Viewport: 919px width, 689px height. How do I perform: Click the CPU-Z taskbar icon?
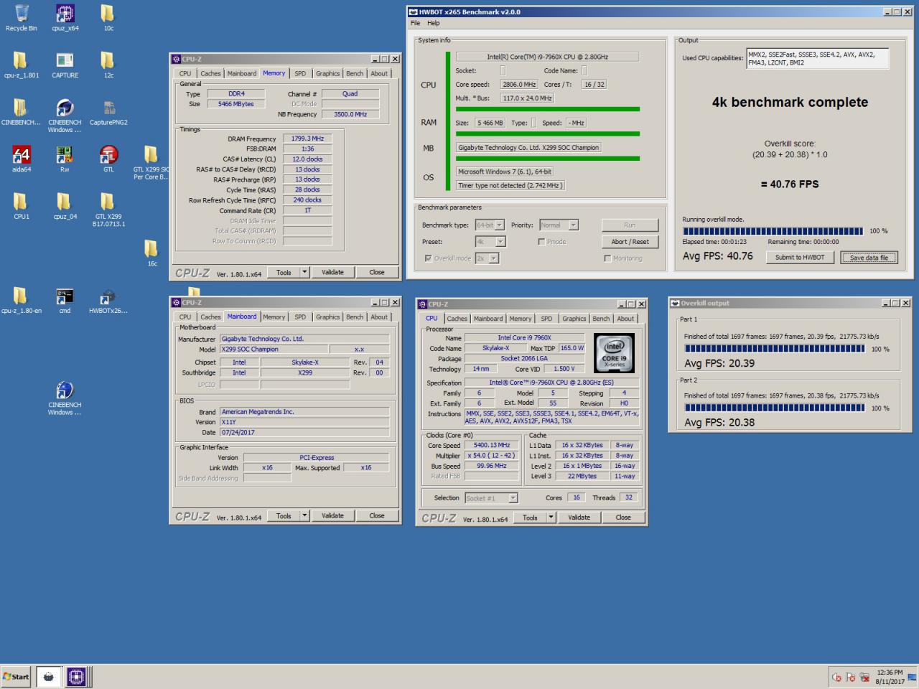click(x=76, y=676)
